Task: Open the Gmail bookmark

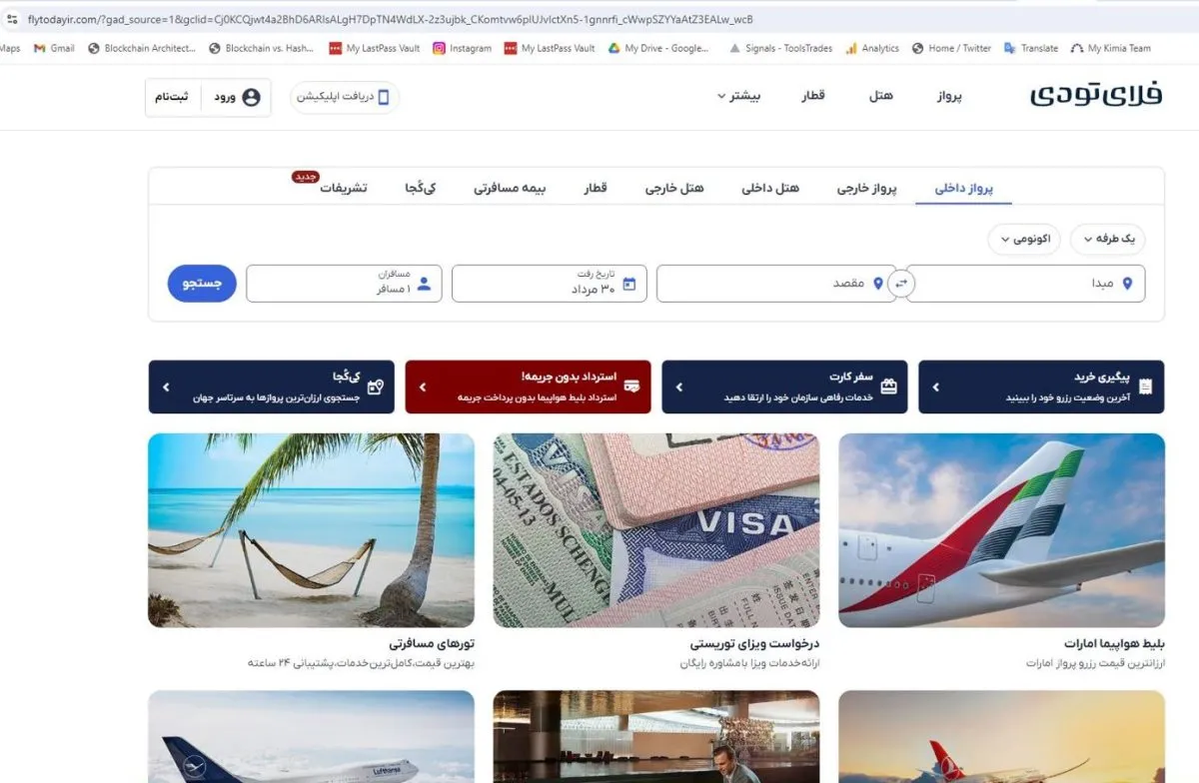Action: tap(54, 48)
